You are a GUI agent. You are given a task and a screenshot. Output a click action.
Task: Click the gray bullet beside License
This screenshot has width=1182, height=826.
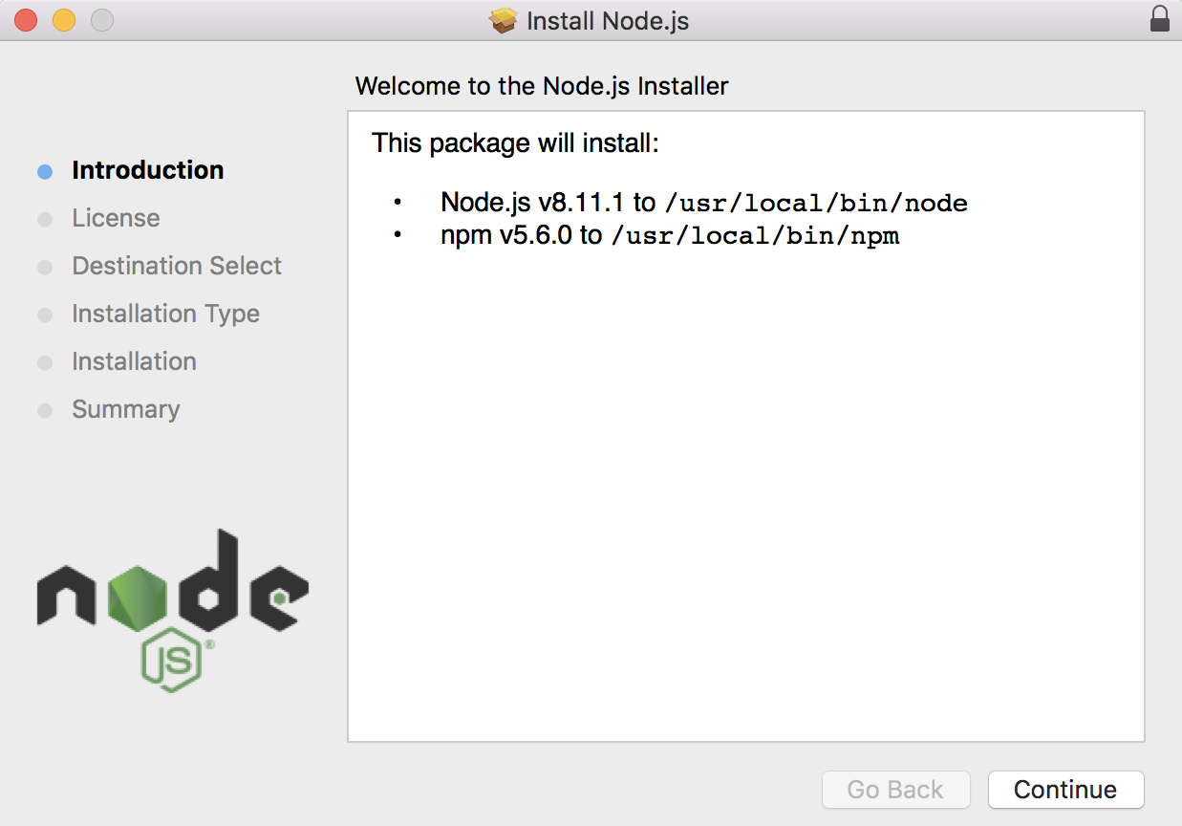coord(45,220)
